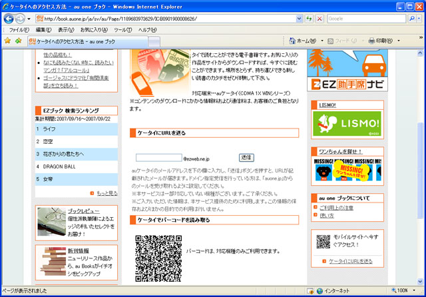
Task: Click the MISSING! dog banner image
Action: point(347,170)
